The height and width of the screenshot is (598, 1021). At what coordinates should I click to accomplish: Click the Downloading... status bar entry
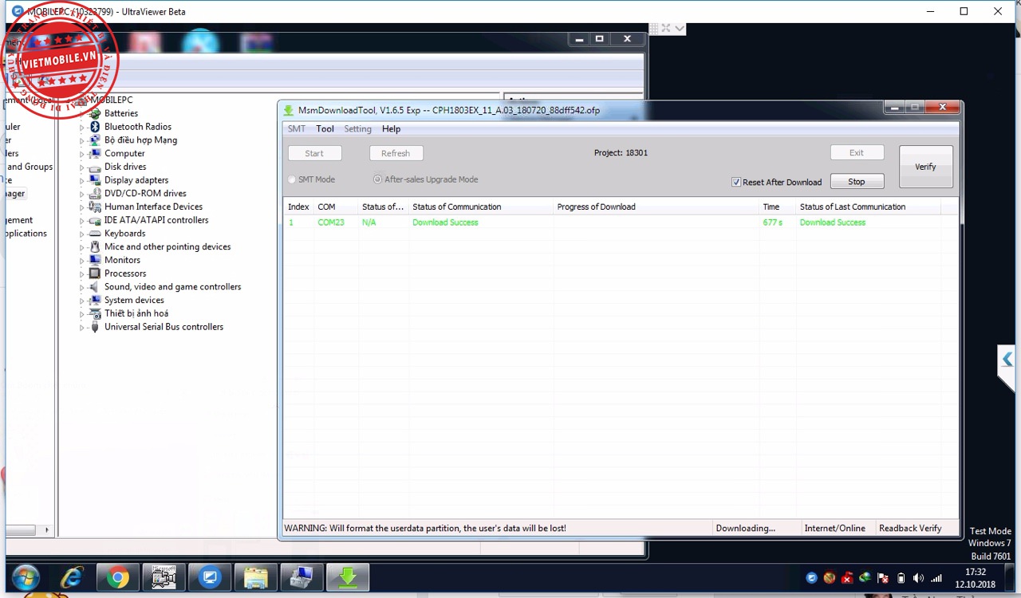[756, 528]
